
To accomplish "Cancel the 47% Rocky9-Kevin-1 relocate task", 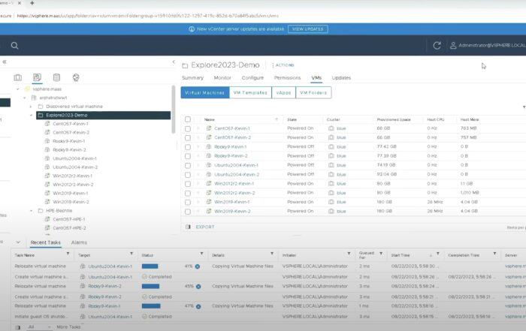I will 198,306.
